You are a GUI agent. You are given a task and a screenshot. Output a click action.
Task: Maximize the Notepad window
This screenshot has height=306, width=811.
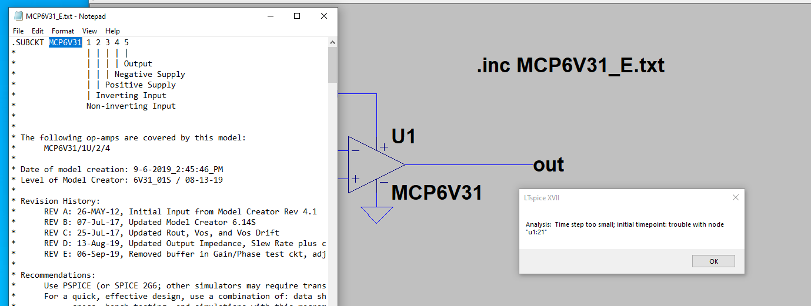pos(297,16)
